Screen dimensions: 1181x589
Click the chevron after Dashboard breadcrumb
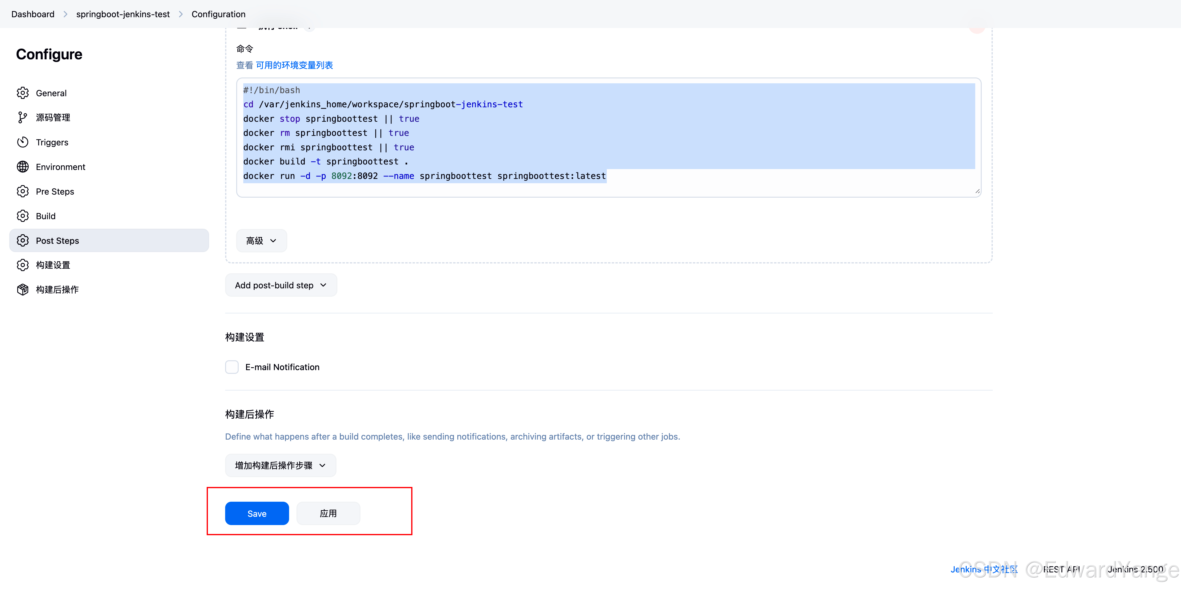66,14
